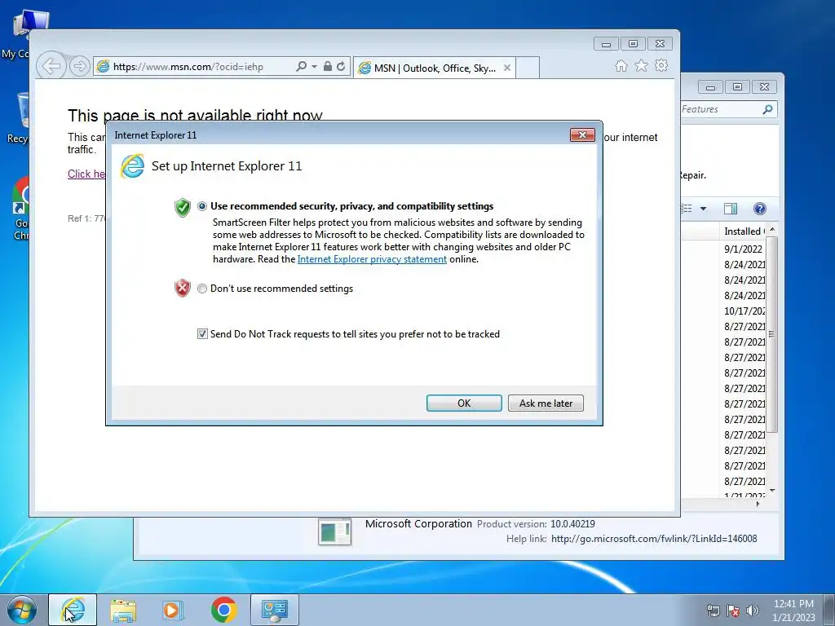Open the blue Help icon in Programs window
Viewport: 835px width, 626px height.
pyautogui.click(x=760, y=209)
